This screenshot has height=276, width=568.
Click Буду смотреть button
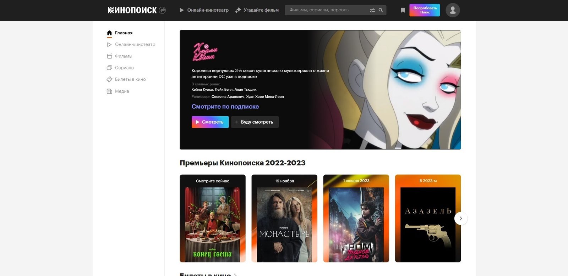(255, 122)
